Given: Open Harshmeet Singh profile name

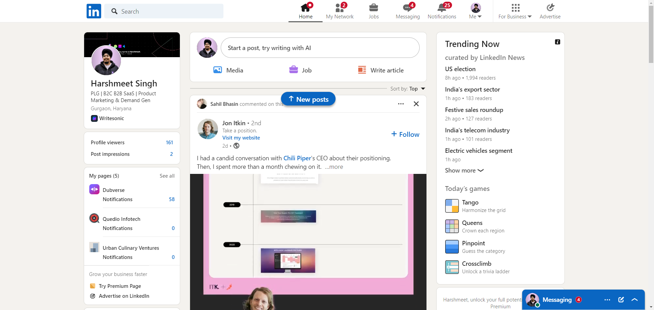Looking at the screenshot, I should coord(124,83).
